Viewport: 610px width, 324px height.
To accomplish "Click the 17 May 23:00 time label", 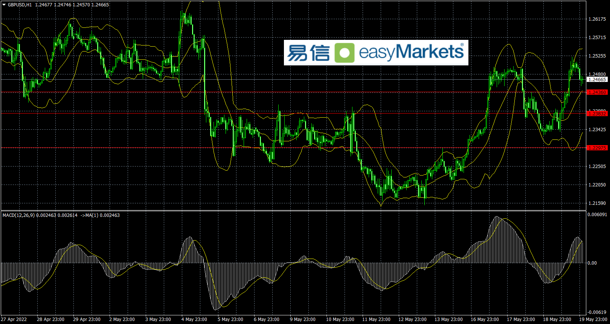I will click(521, 319).
